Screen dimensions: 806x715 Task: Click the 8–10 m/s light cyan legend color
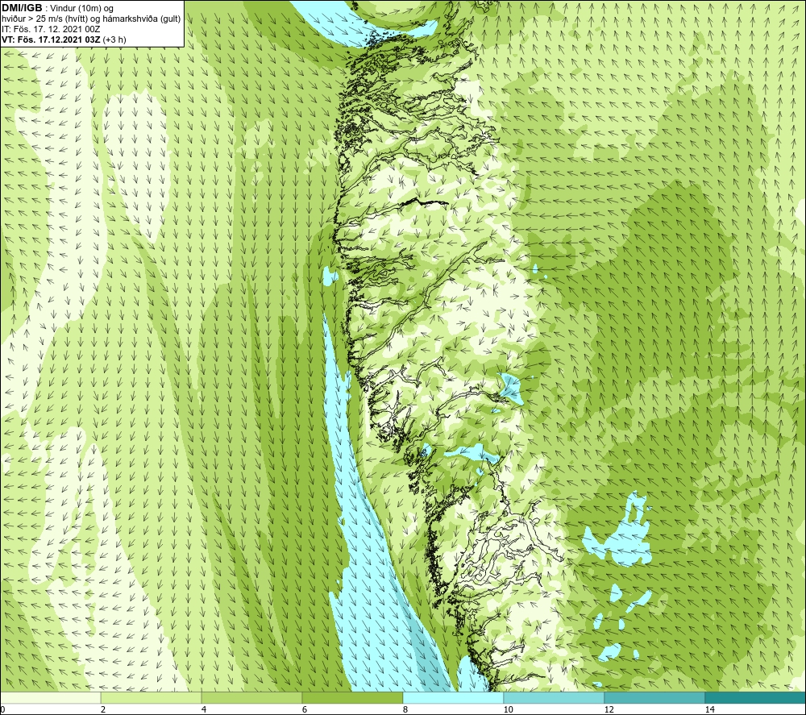(x=453, y=697)
